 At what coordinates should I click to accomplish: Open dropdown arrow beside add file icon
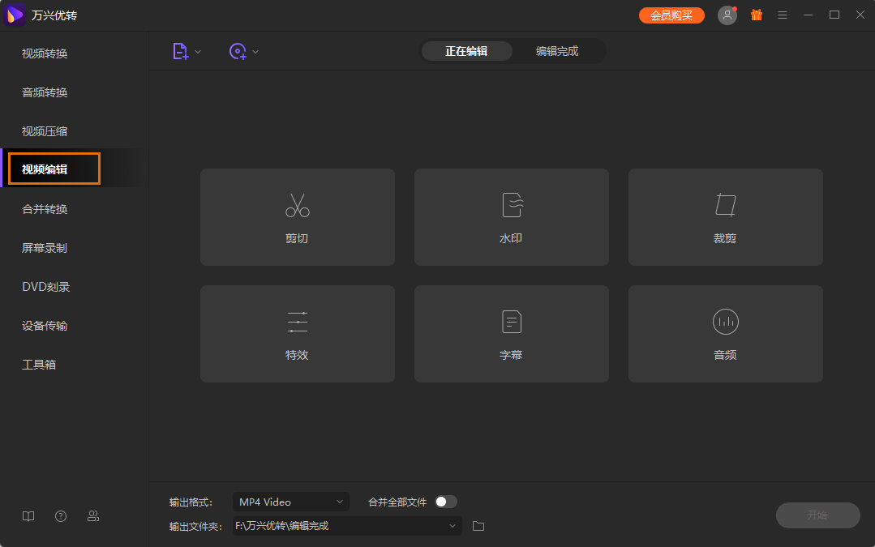197,51
